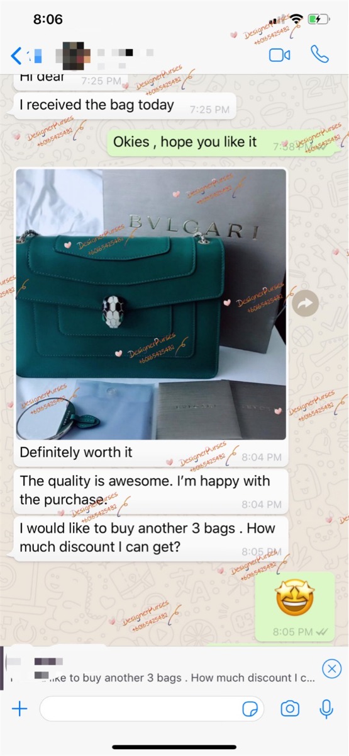Cancel the quoted reply with X button
This screenshot has height=756, width=349.
pos(331,668)
